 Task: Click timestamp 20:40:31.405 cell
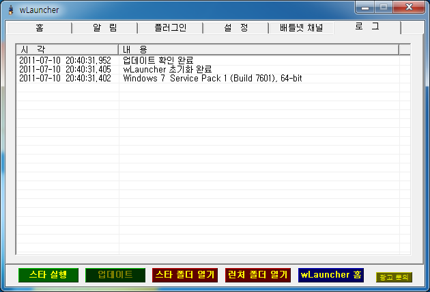point(65,69)
